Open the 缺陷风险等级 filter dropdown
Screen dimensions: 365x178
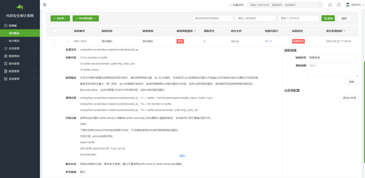click(213, 18)
